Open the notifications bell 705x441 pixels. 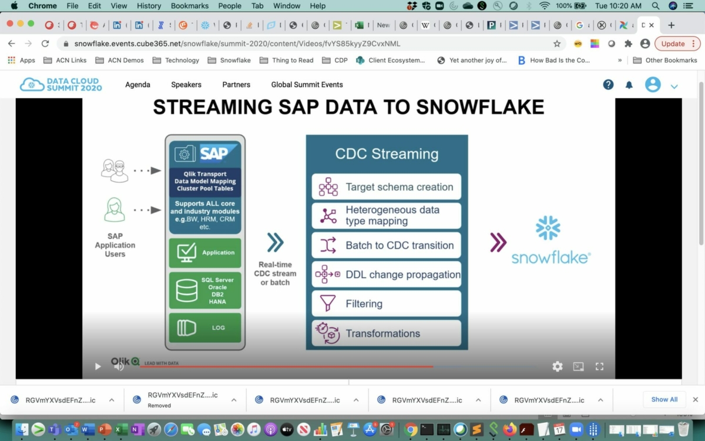[629, 85]
